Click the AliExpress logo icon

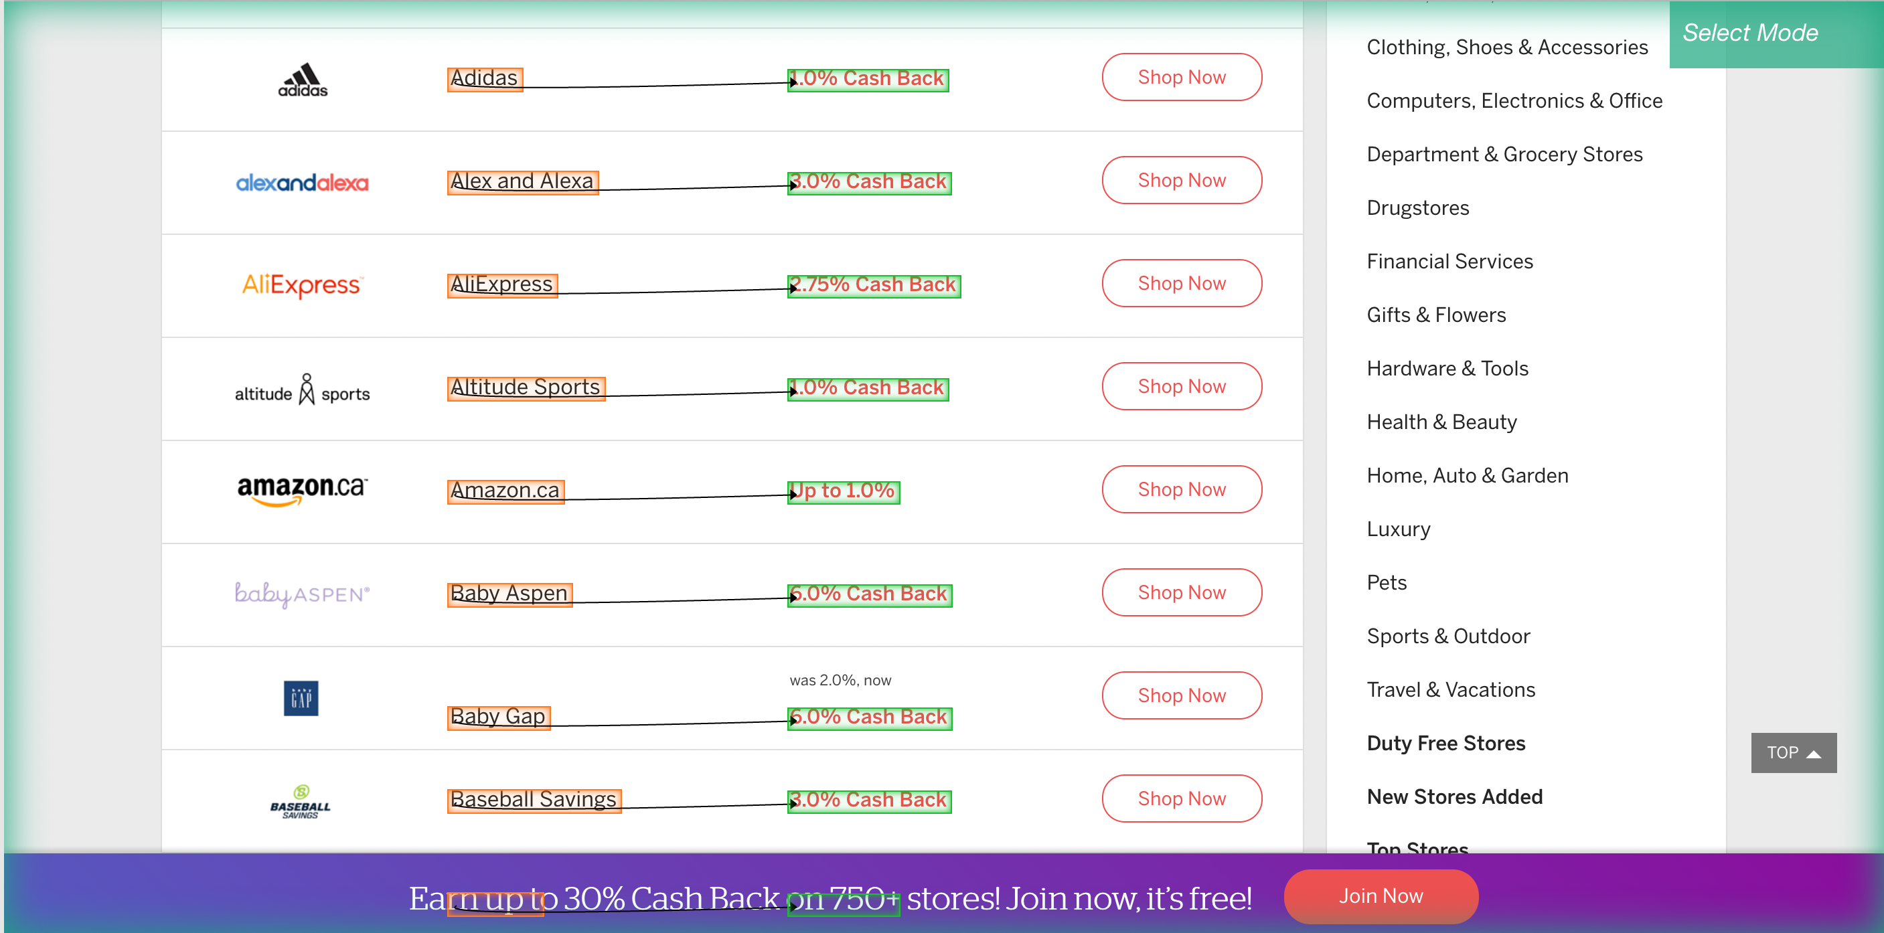301,283
